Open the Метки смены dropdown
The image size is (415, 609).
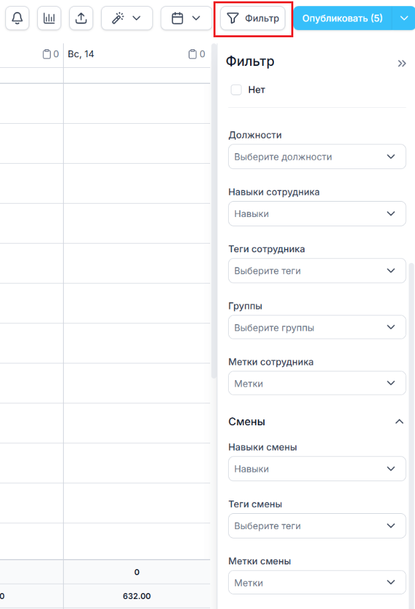(x=317, y=582)
